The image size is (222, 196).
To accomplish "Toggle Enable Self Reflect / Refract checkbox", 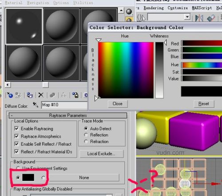I will click(x=16, y=144).
